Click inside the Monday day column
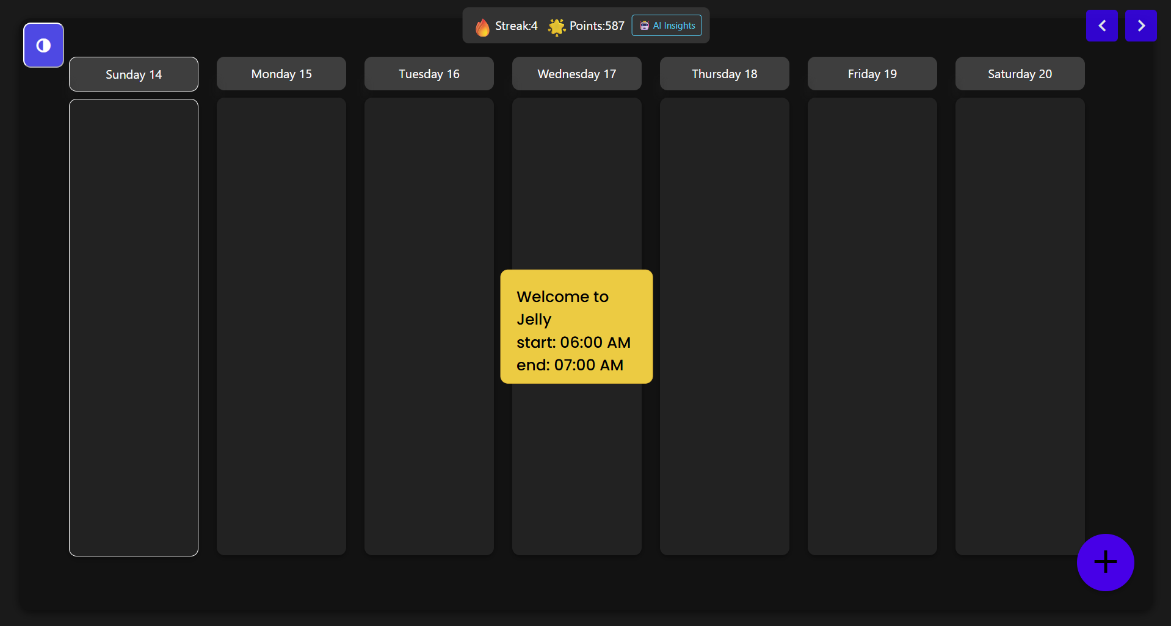The image size is (1171, 626). [x=281, y=327]
